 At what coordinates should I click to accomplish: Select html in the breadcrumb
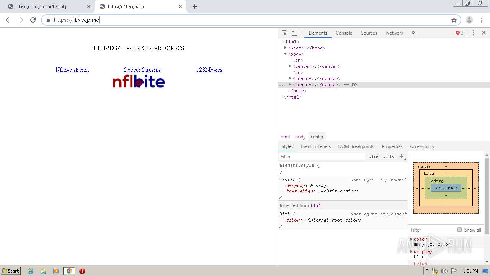285,137
